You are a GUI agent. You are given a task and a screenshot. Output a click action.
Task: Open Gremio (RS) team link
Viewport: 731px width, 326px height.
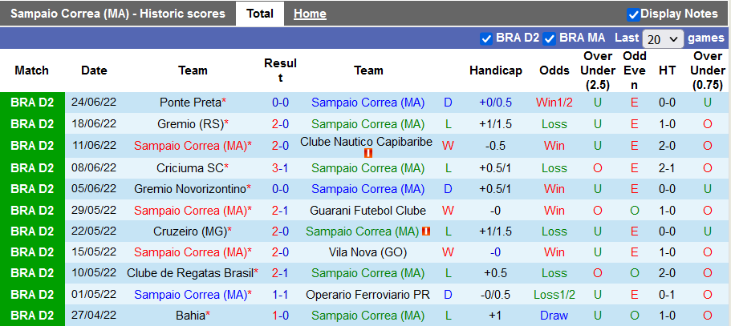pyautogui.click(x=189, y=124)
